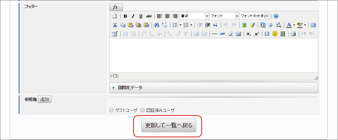Apply text color with A swatch

tap(289, 25)
